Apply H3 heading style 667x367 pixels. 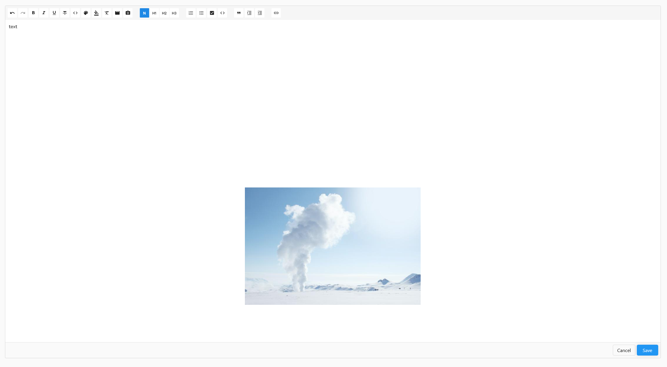pyautogui.click(x=174, y=13)
